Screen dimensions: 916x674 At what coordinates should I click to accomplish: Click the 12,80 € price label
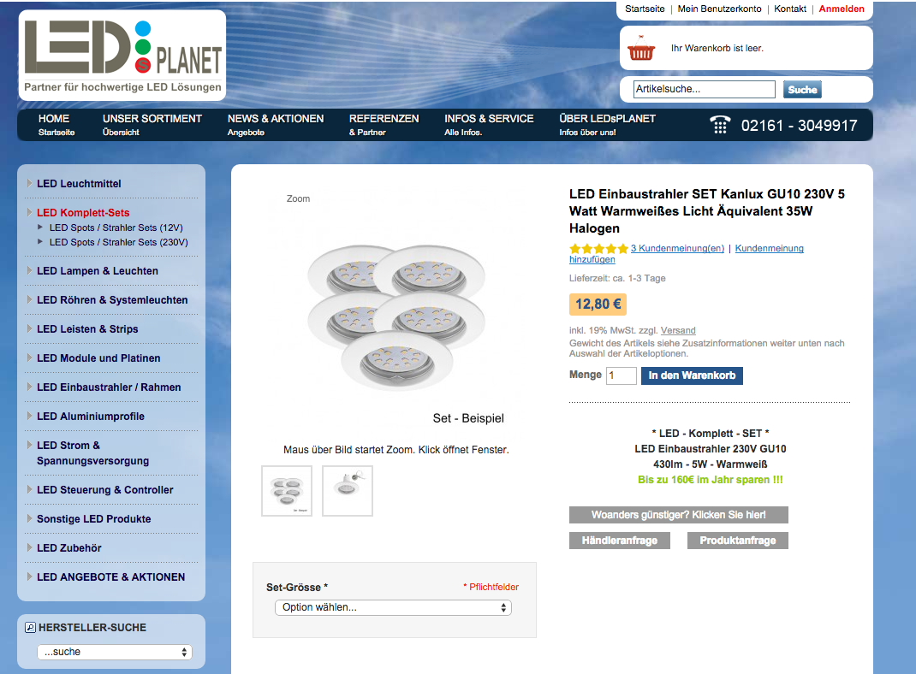pyautogui.click(x=598, y=304)
